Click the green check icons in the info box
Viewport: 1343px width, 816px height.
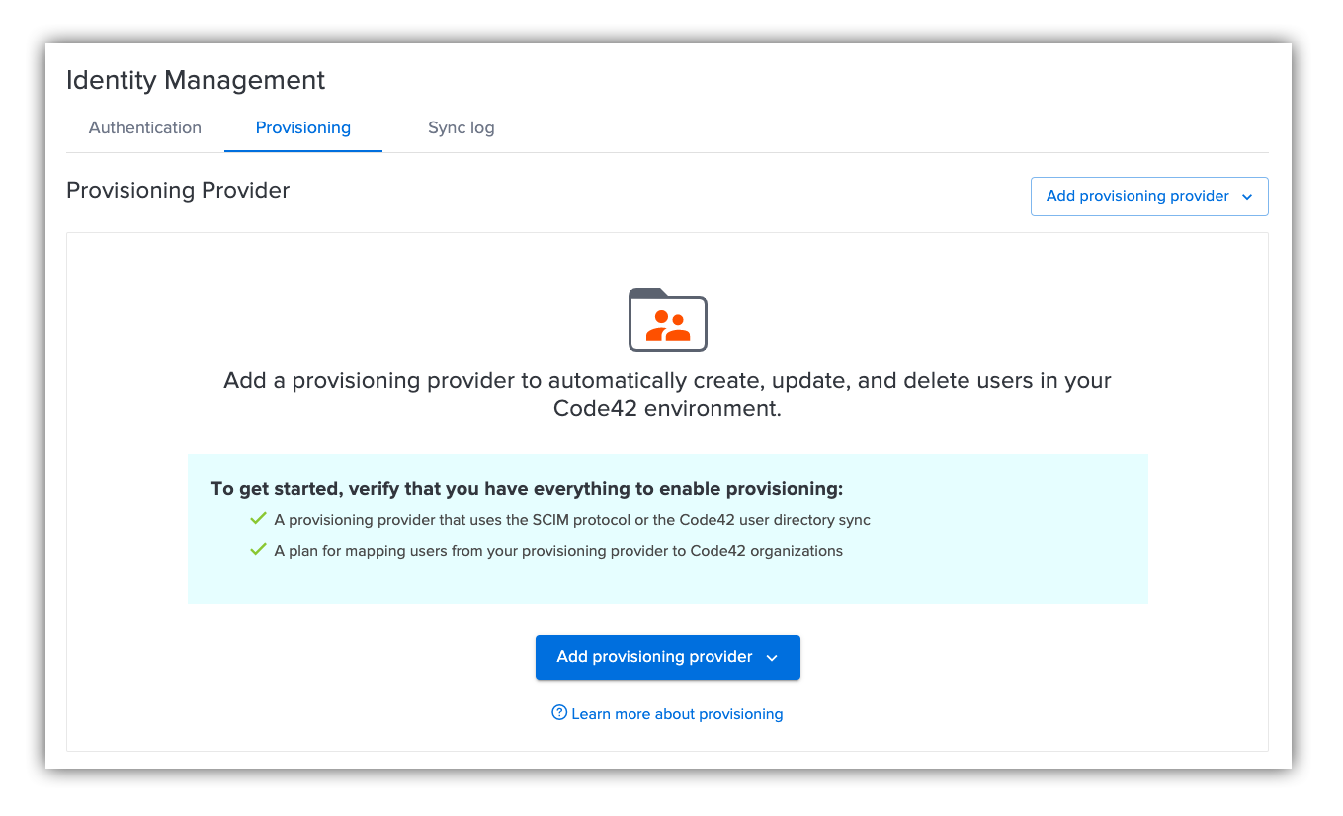(258, 533)
